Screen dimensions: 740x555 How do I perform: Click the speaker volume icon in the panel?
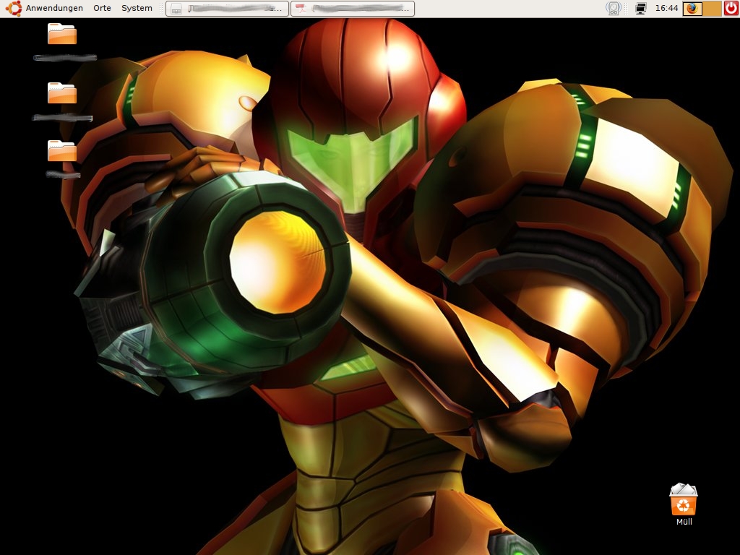pyautogui.click(x=614, y=9)
